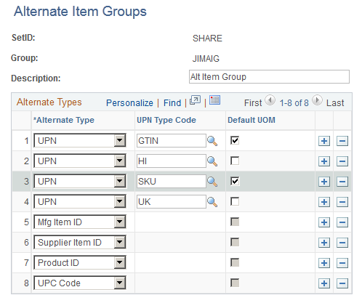Sort by Alternate Type column header
The height and width of the screenshot is (303, 362).
pyautogui.click(x=64, y=120)
